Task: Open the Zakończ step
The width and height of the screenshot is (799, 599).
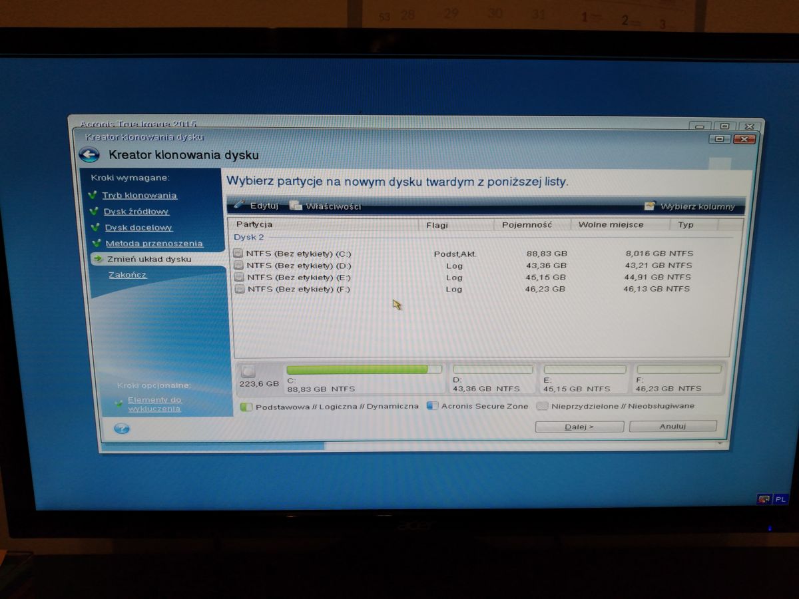Action: (x=128, y=275)
